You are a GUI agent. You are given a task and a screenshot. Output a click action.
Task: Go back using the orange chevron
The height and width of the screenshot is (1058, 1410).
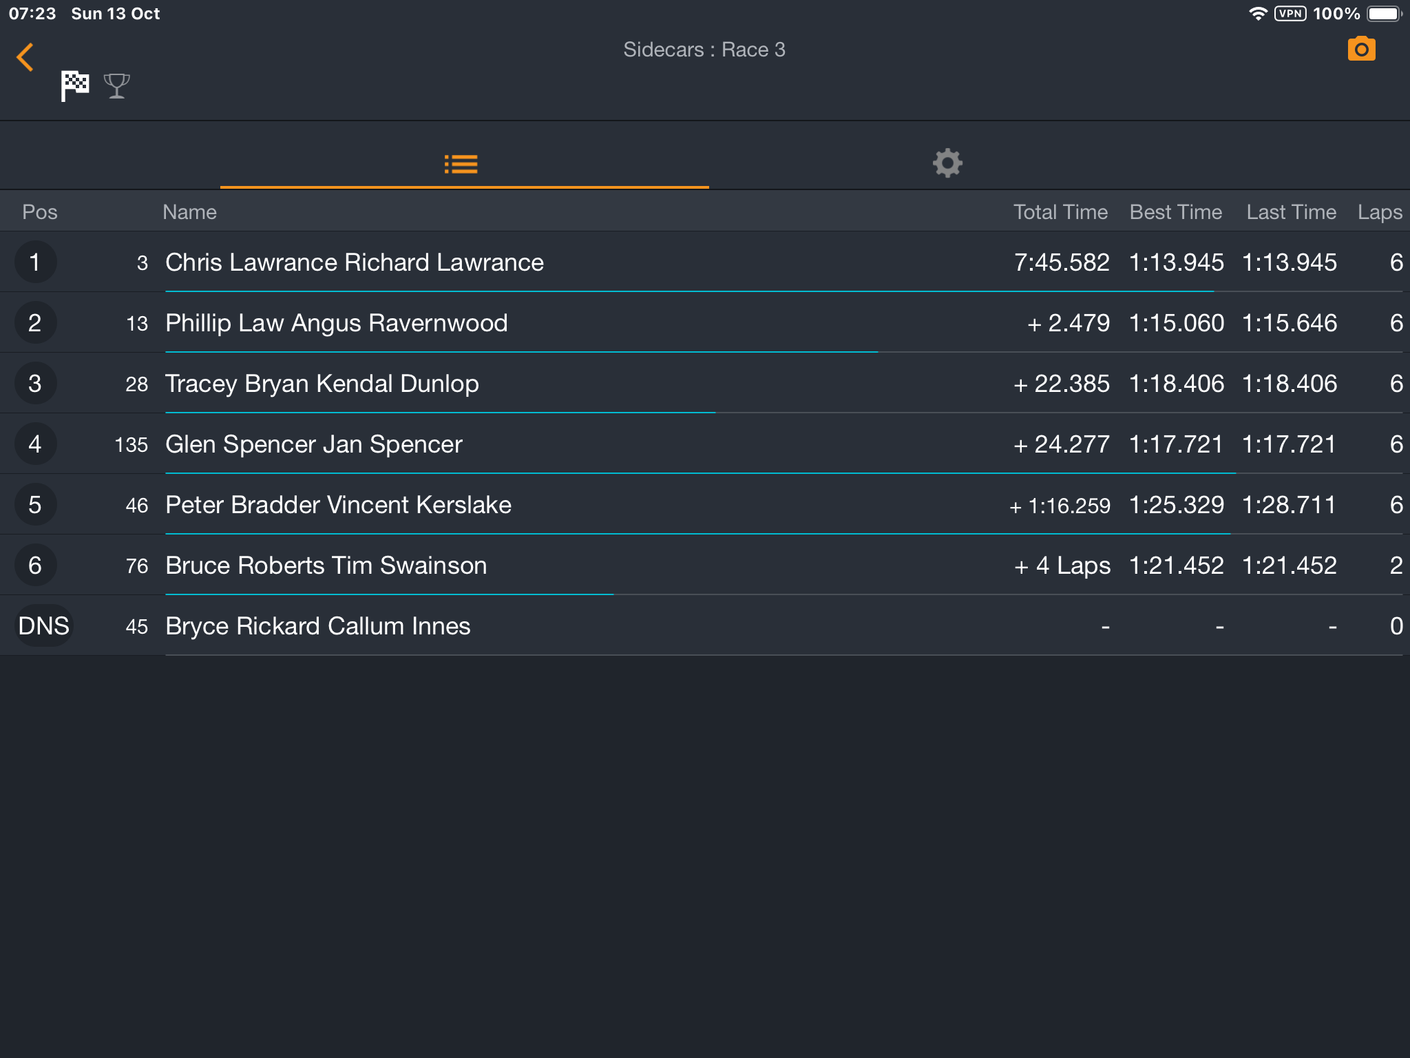coord(25,57)
